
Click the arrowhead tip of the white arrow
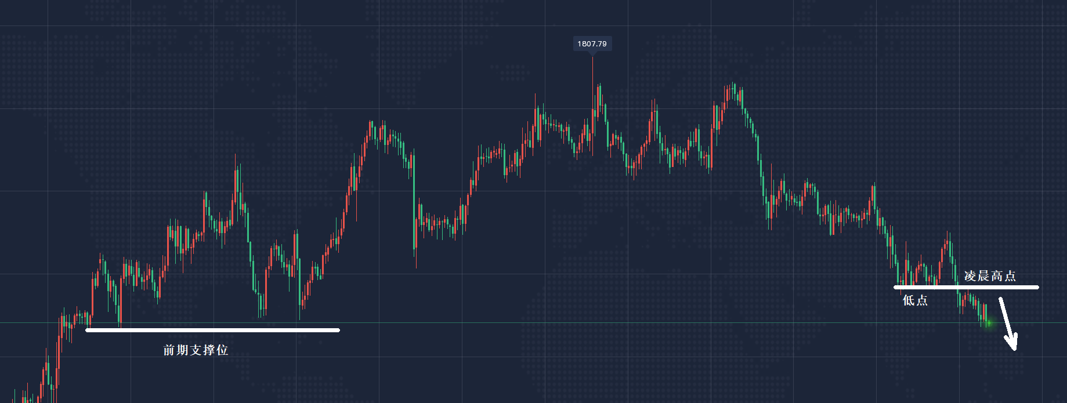coord(1015,349)
